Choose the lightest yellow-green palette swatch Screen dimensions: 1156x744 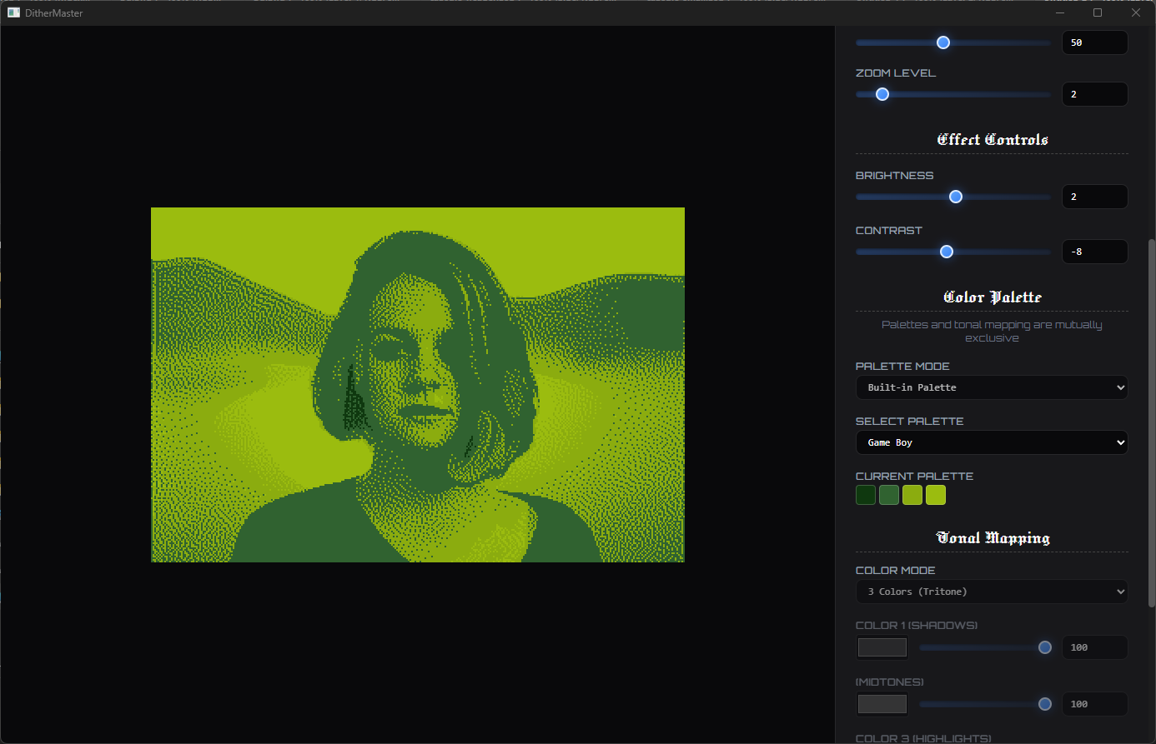coord(936,495)
